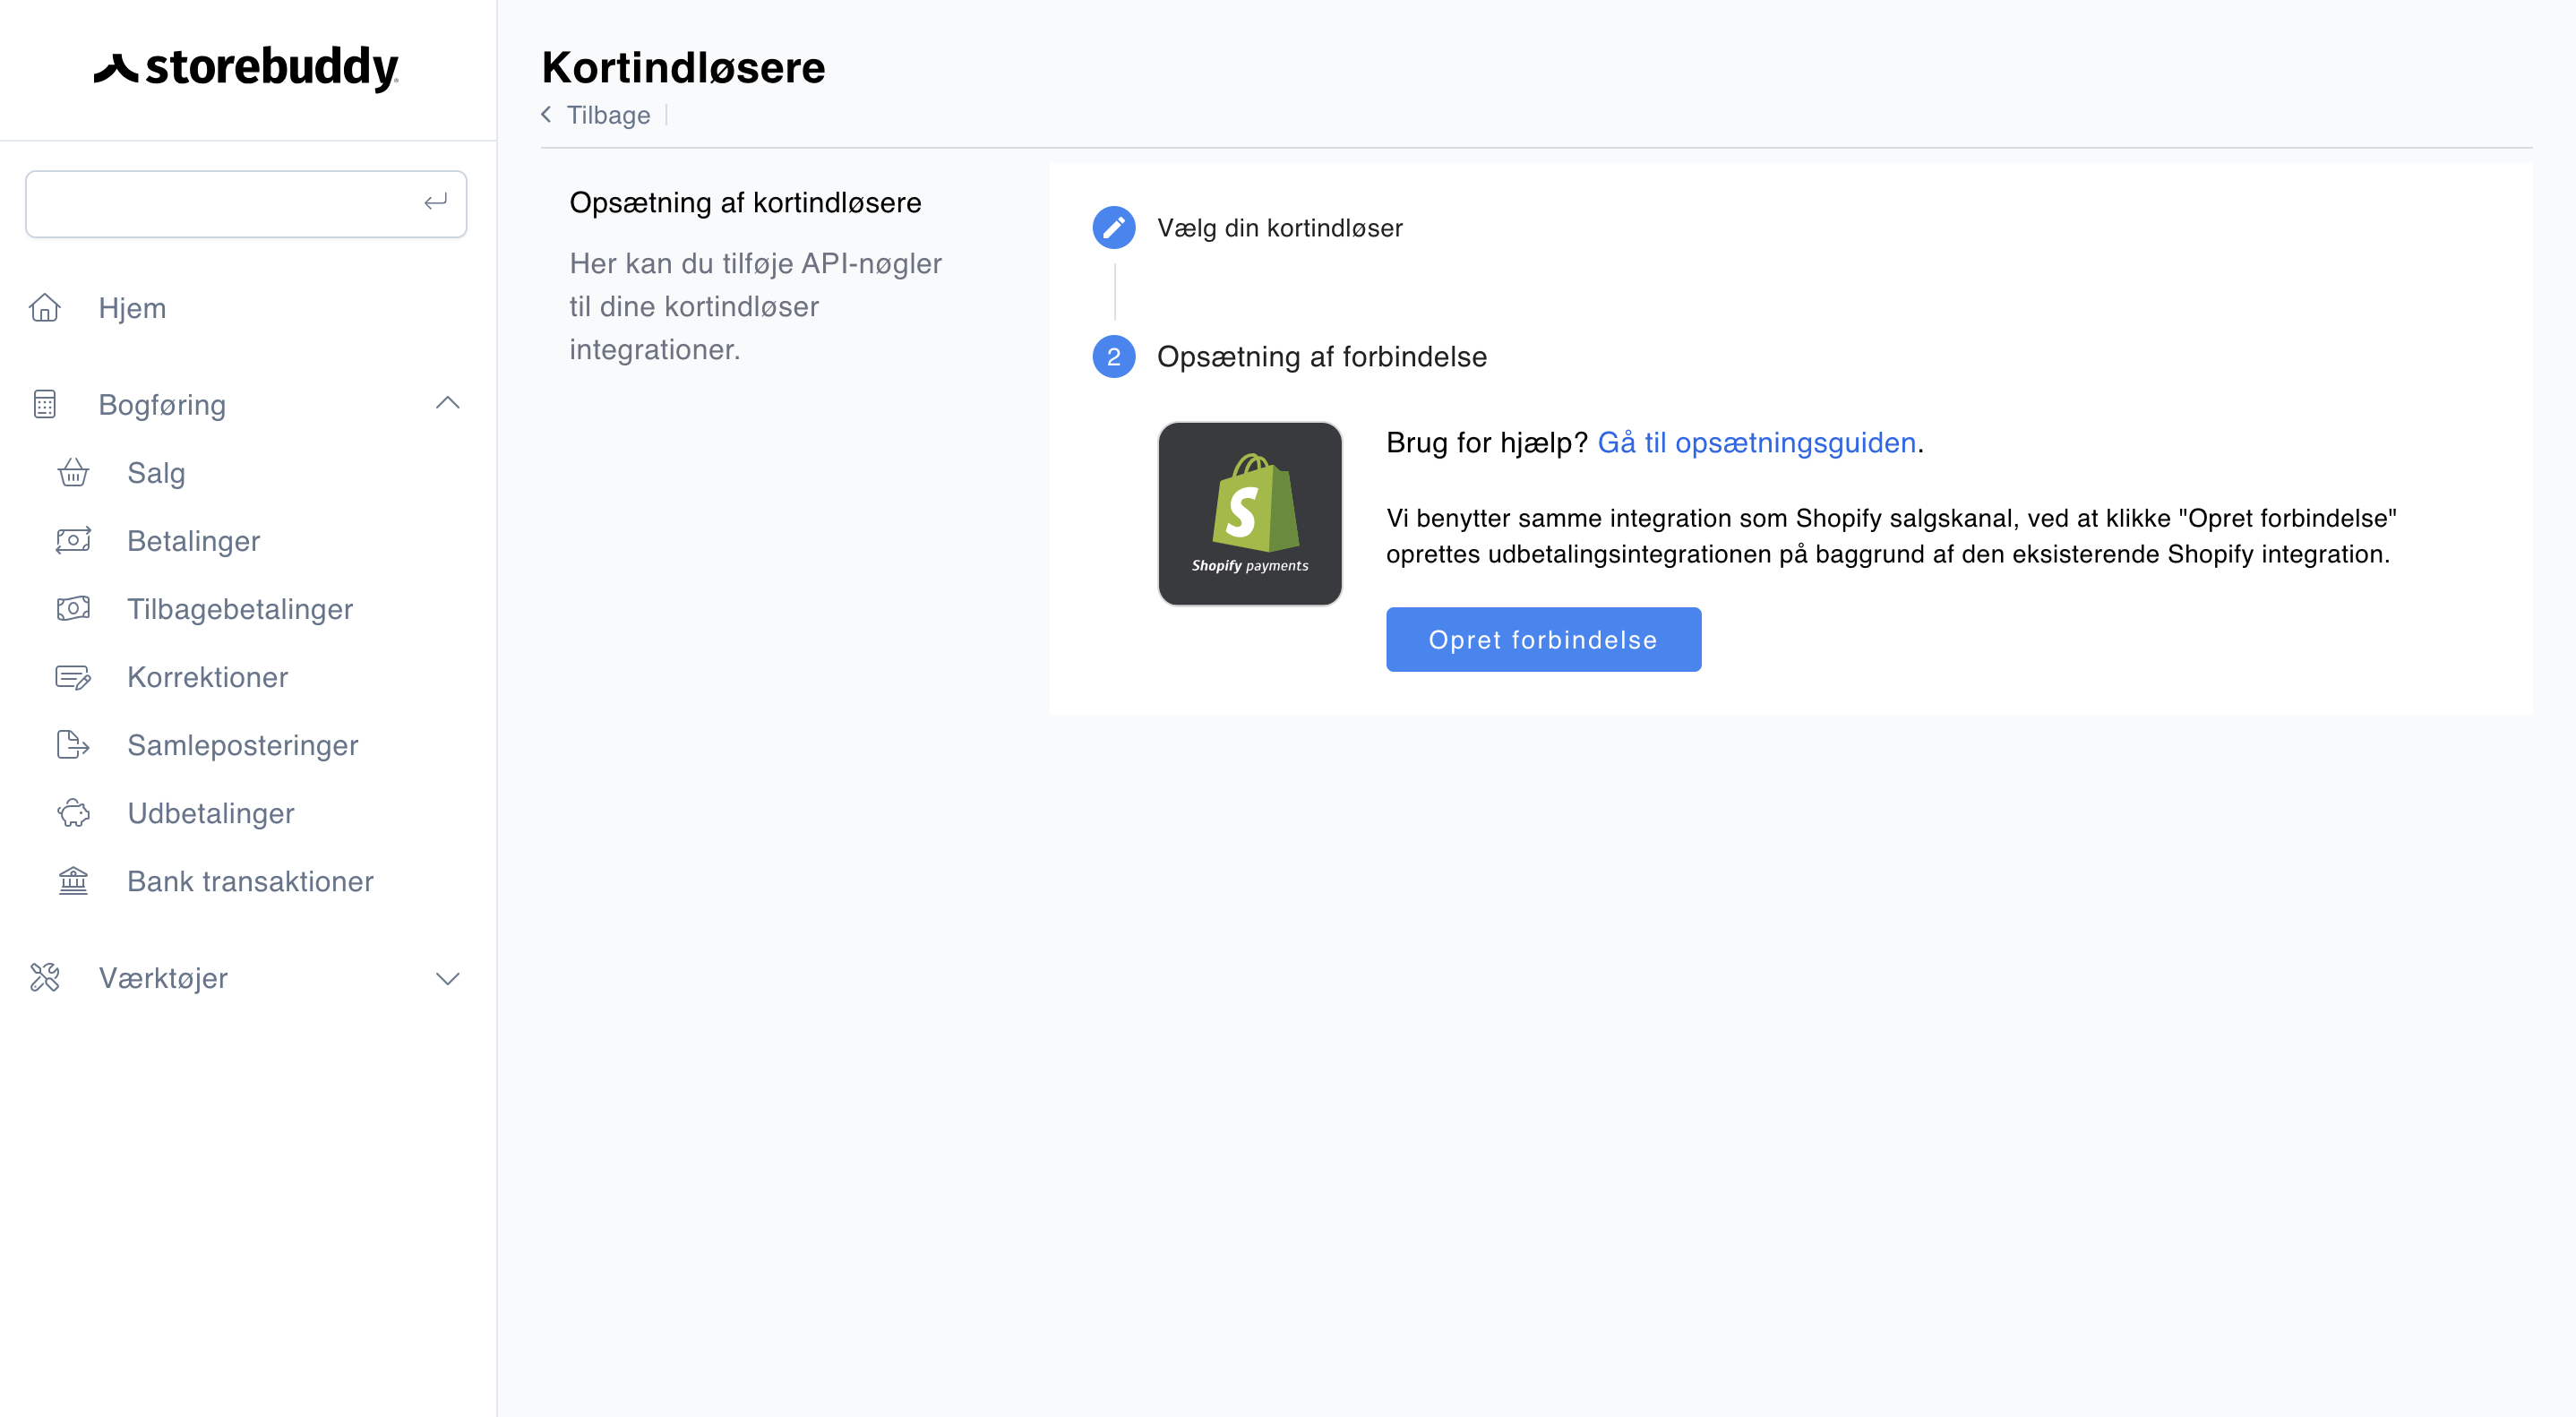Click the Udbetalinger piggy bank icon
2576x1417 pixels.
(x=73, y=813)
